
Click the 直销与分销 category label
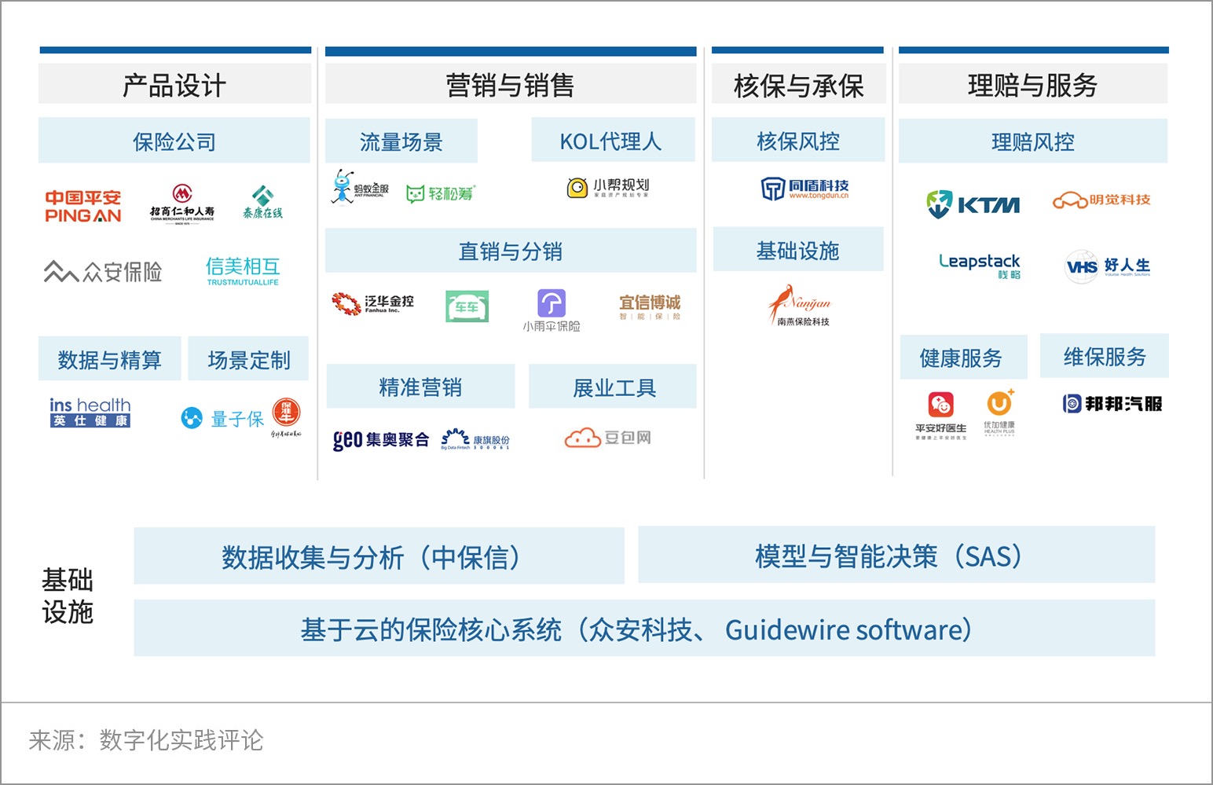tap(511, 251)
